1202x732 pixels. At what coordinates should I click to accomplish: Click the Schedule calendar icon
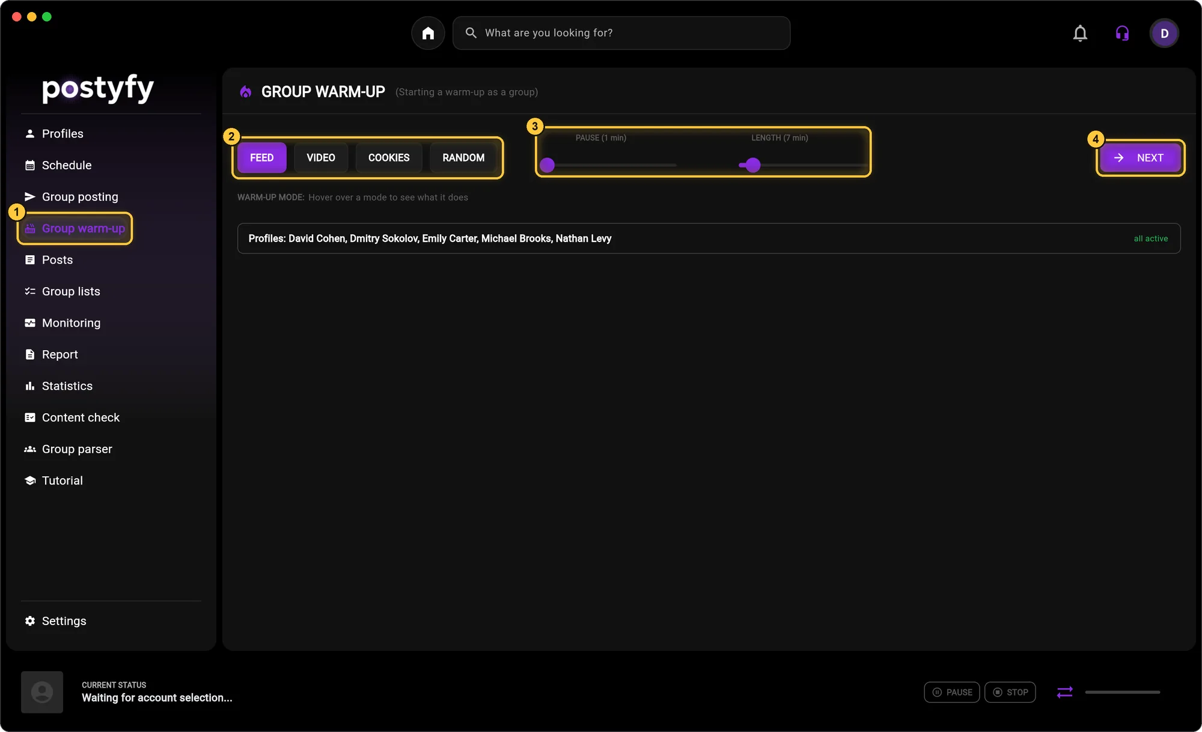tap(30, 165)
